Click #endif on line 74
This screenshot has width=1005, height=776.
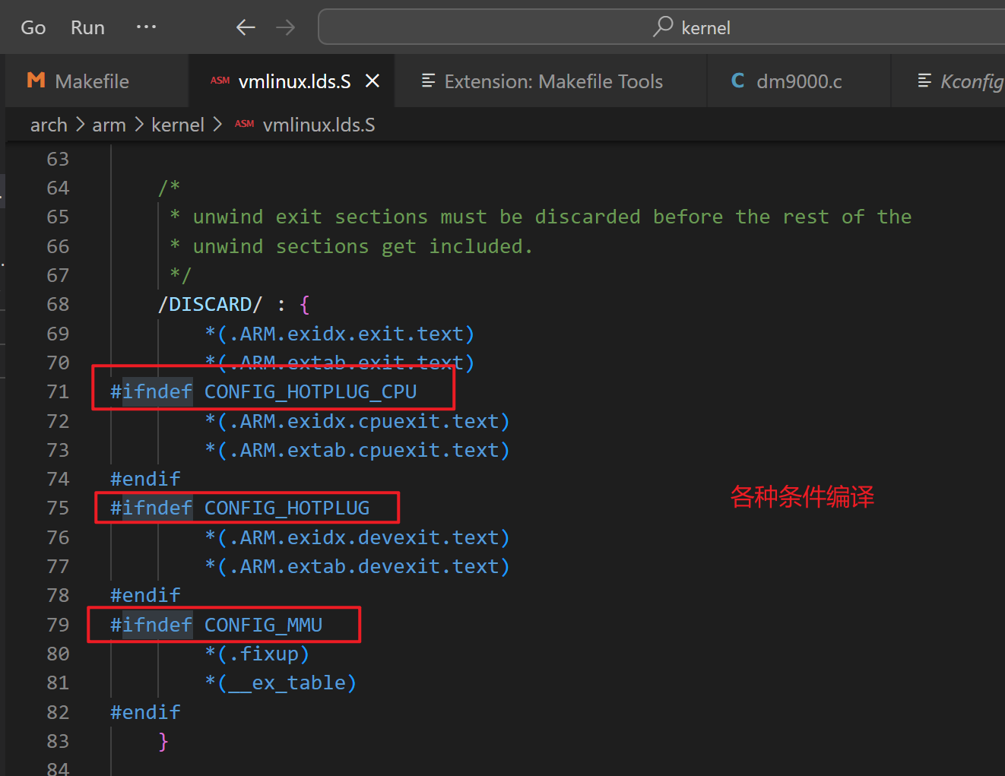[145, 480]
